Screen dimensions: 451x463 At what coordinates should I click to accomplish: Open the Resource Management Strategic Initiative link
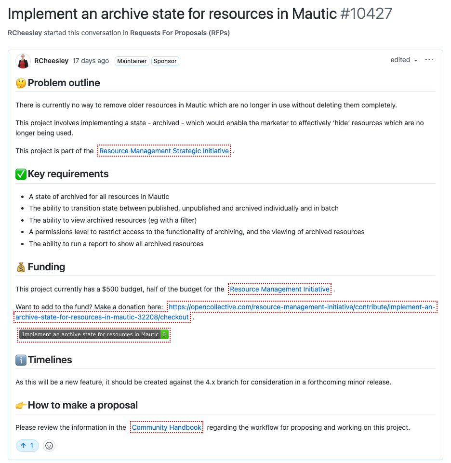coord(164,150)
